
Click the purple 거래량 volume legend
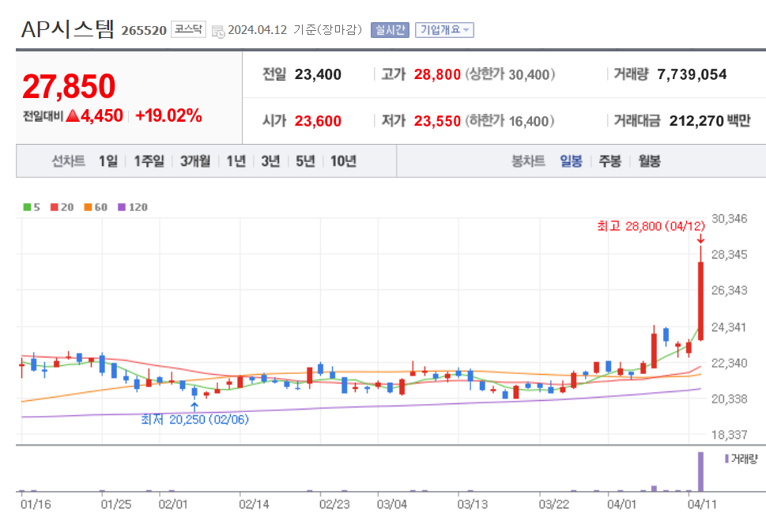pyautogui.click(x=741, y=459)
